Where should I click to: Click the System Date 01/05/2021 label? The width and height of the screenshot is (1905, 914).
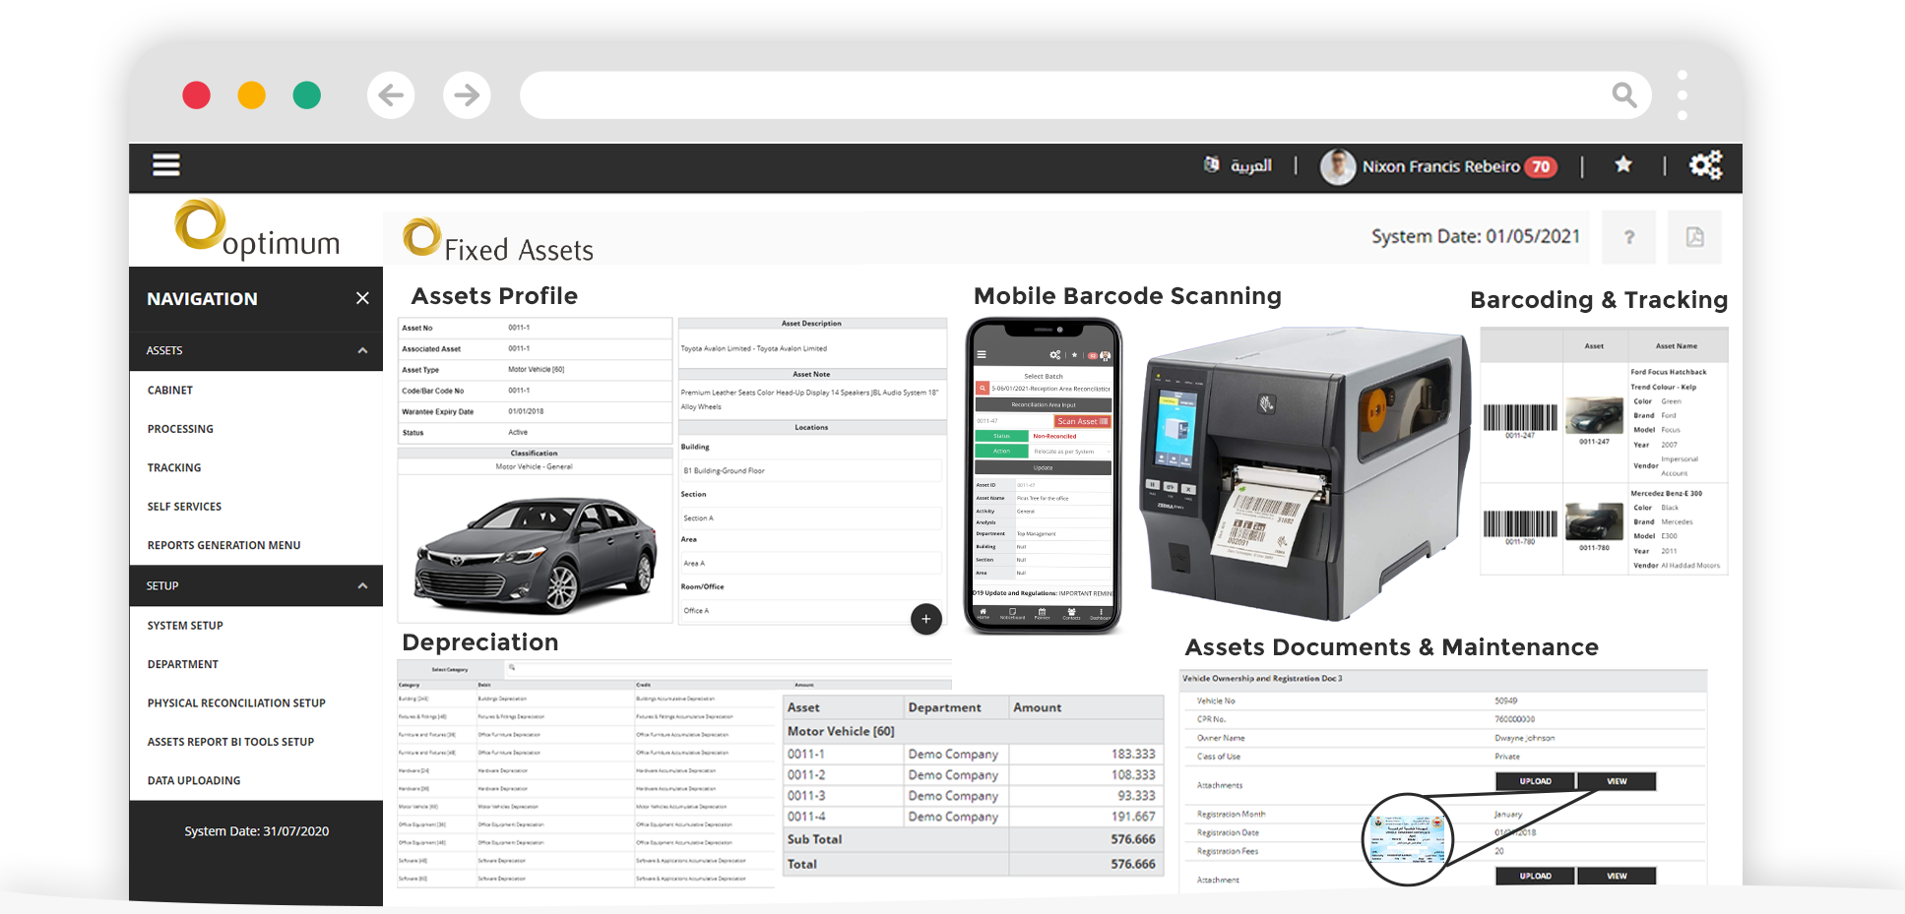coord(1475,237)
